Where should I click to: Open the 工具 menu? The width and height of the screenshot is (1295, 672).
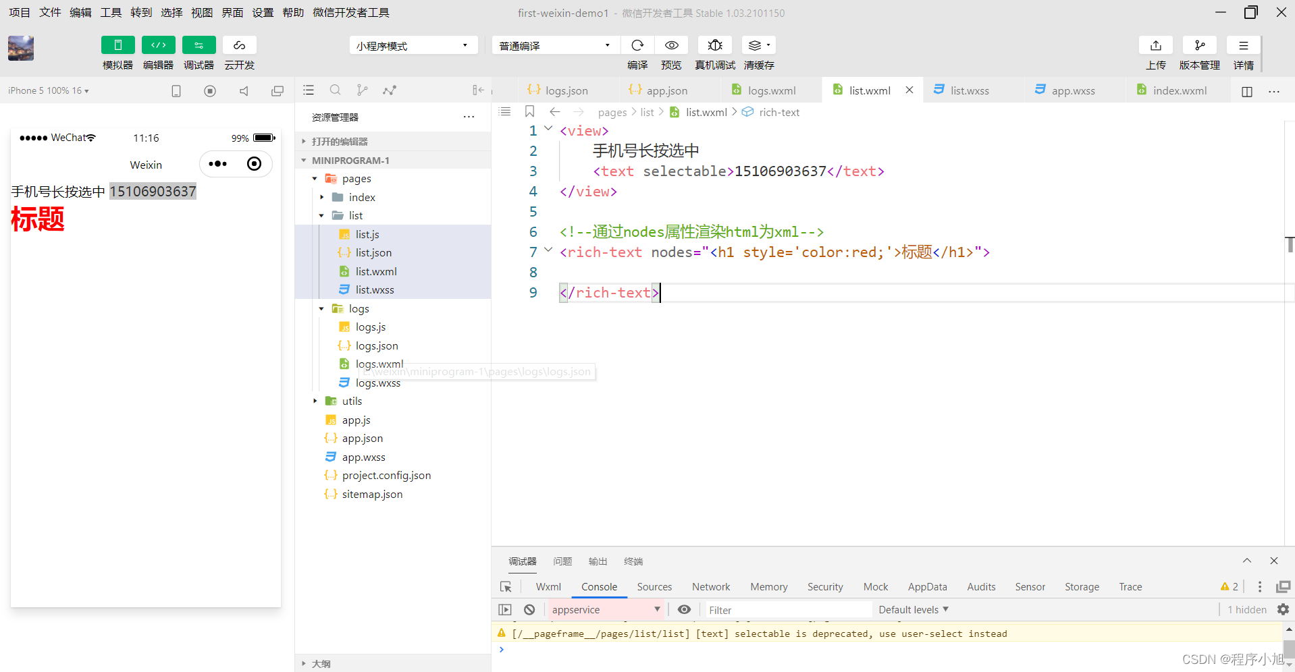pos(111,13)
